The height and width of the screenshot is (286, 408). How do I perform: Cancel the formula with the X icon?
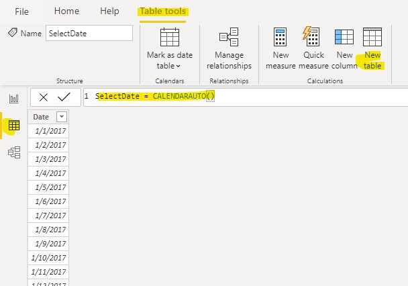(x=44, y=97)
